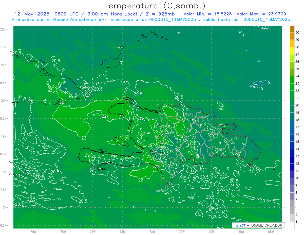Click 'Valor Min. = 18.8228'
304x235 pixels.
(x=207, y=14)
